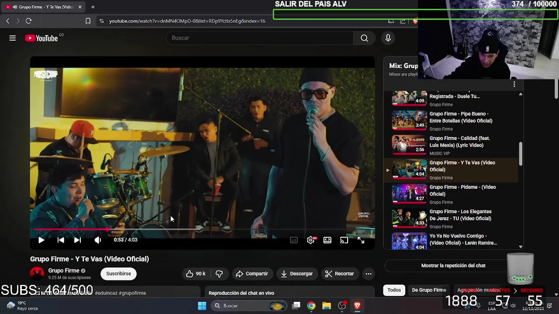559x314 pixels.
Task: Show next filter chips with arrow
Action: point(515,290)
